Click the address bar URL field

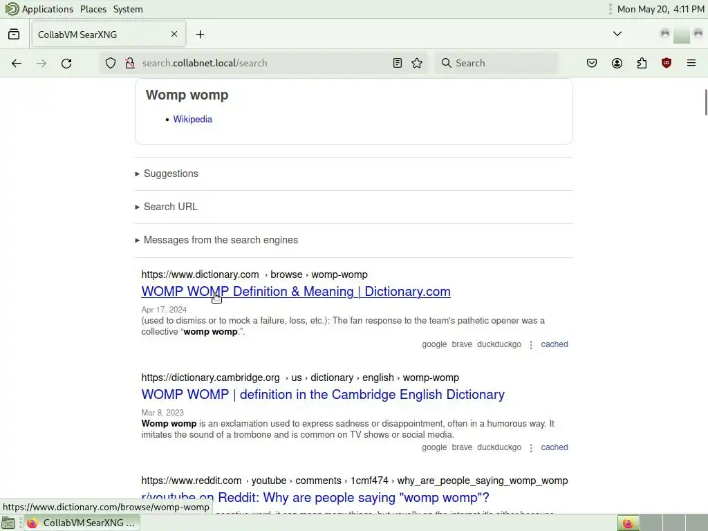[262, 63]
